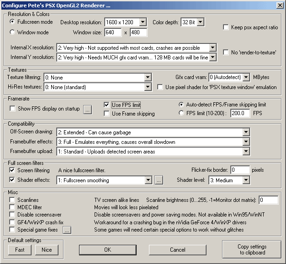Click Flicker-fix border pixels field
This screenshot has width=286, height=264.
[240, 170]
